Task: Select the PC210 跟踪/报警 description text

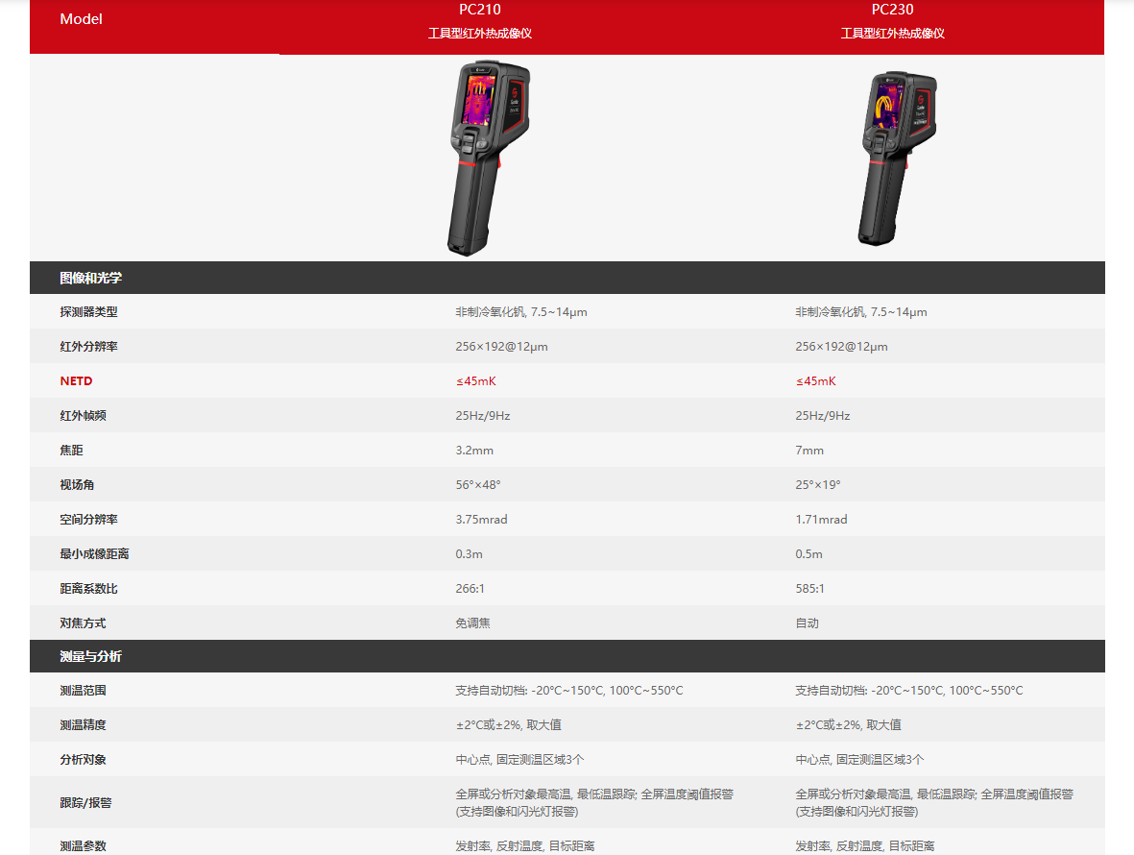Action: [594, 803]
